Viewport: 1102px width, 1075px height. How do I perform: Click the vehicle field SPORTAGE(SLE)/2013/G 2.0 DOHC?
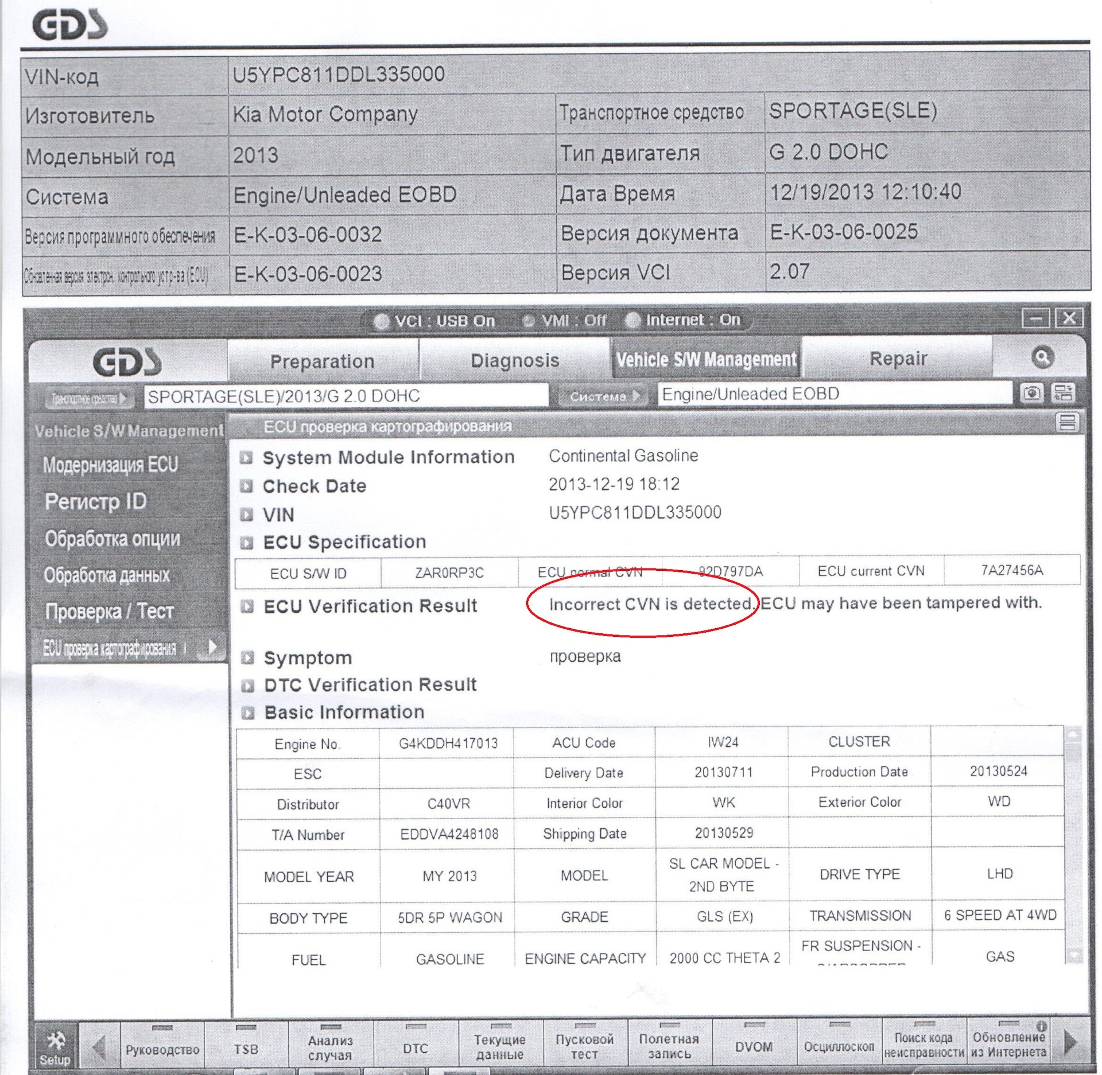coord(346,396)
